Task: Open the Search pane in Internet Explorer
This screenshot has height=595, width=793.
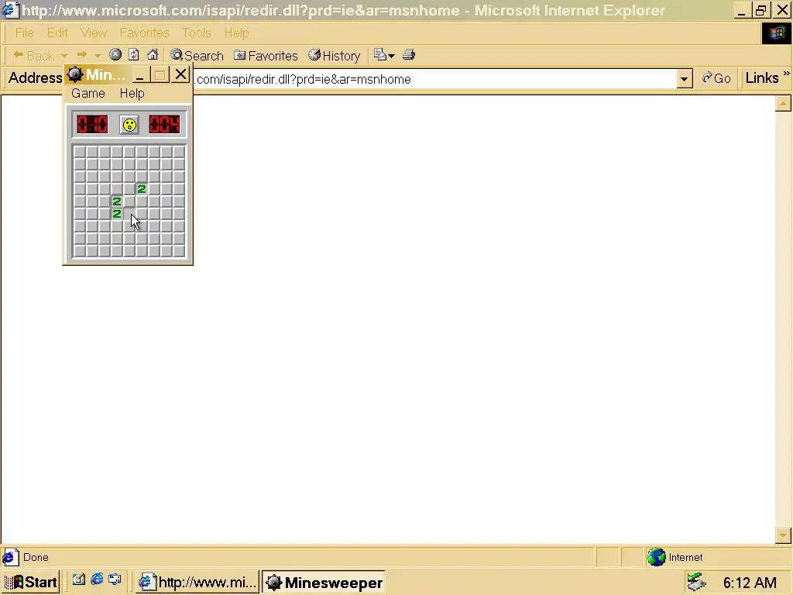Action: click(x=197, y=55)
